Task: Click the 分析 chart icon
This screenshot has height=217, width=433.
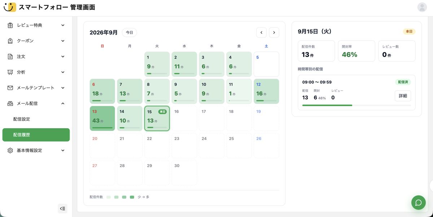Action: (x=10, y=72)
